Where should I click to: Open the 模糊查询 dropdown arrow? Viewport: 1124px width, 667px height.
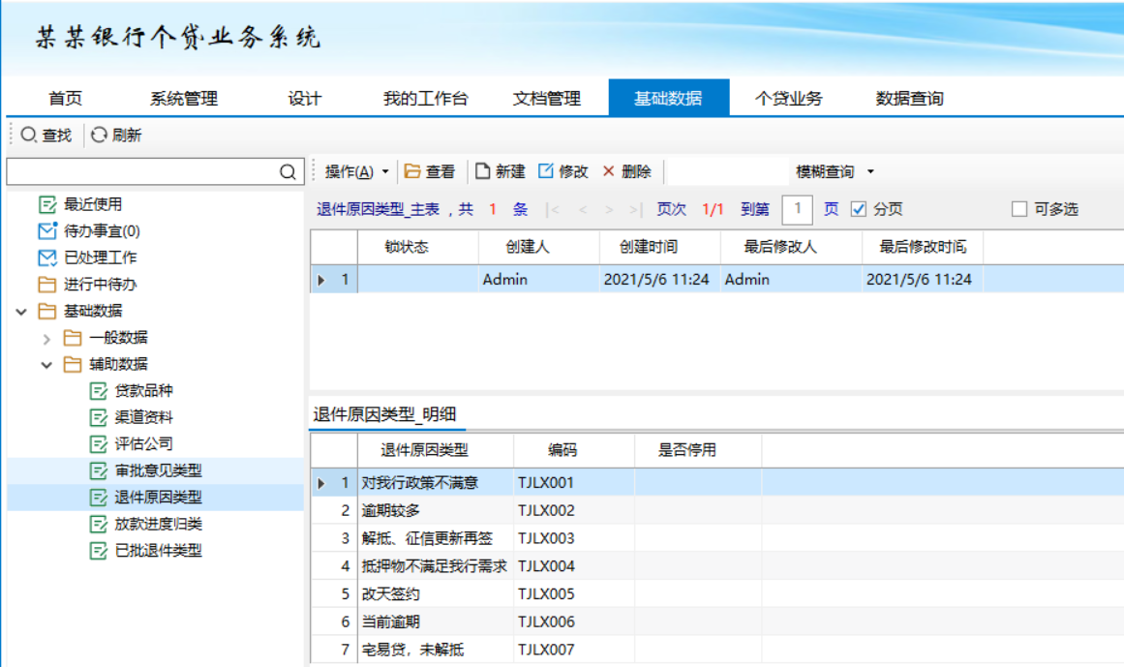(870, 171)
